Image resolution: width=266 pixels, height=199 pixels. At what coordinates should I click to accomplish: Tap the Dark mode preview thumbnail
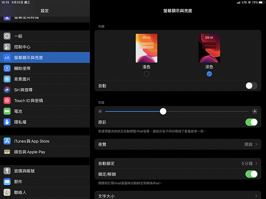[209, 48]
